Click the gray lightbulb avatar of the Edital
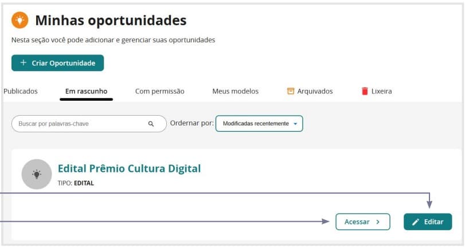This screenshot has height=248, width=465. tap(37, 174)
